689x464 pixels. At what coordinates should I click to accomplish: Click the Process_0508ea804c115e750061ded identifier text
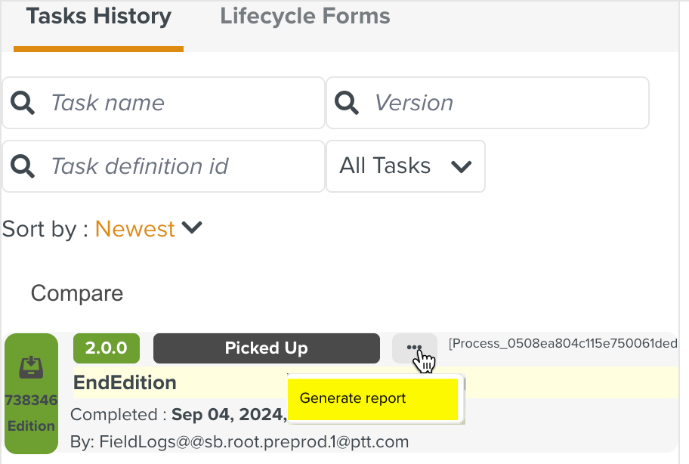coord(563,344)
